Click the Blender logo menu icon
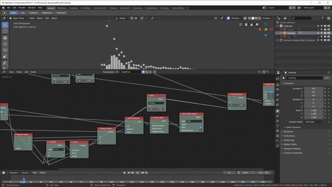Image resolution: width=332 pixels, height=187 pixels. click(4, 8)
